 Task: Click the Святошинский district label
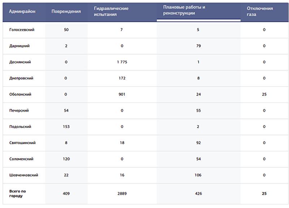point(22,143)
